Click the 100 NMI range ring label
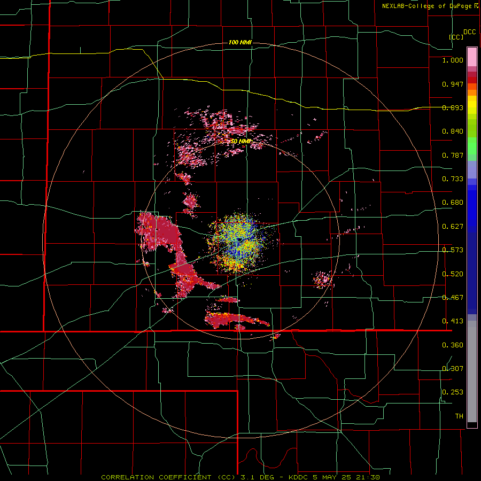The width and height of the screenshot is (481, 481). point(240,42)
